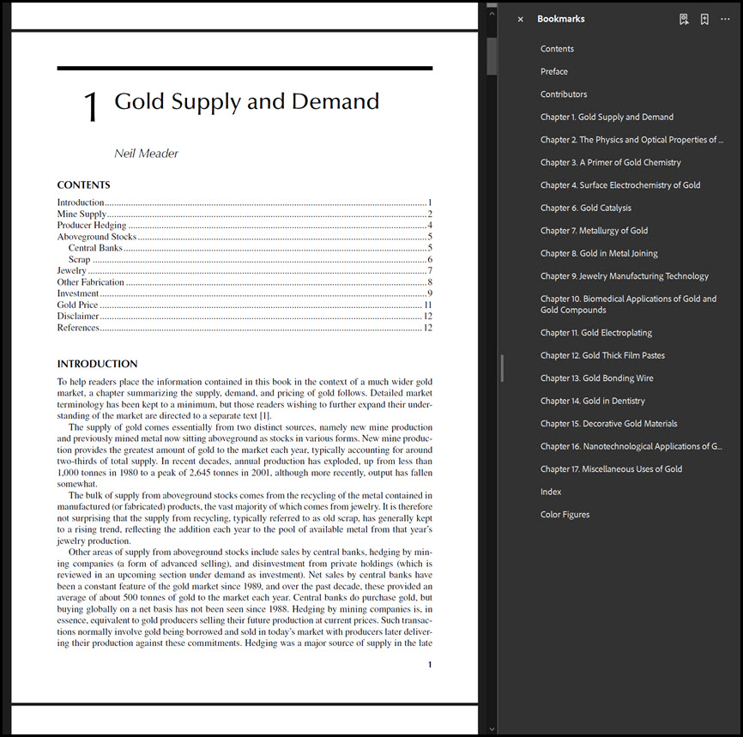Click the CONTENTS heading on the page
Viewport: 743px width, 737px height.
(x=83, y=184)
